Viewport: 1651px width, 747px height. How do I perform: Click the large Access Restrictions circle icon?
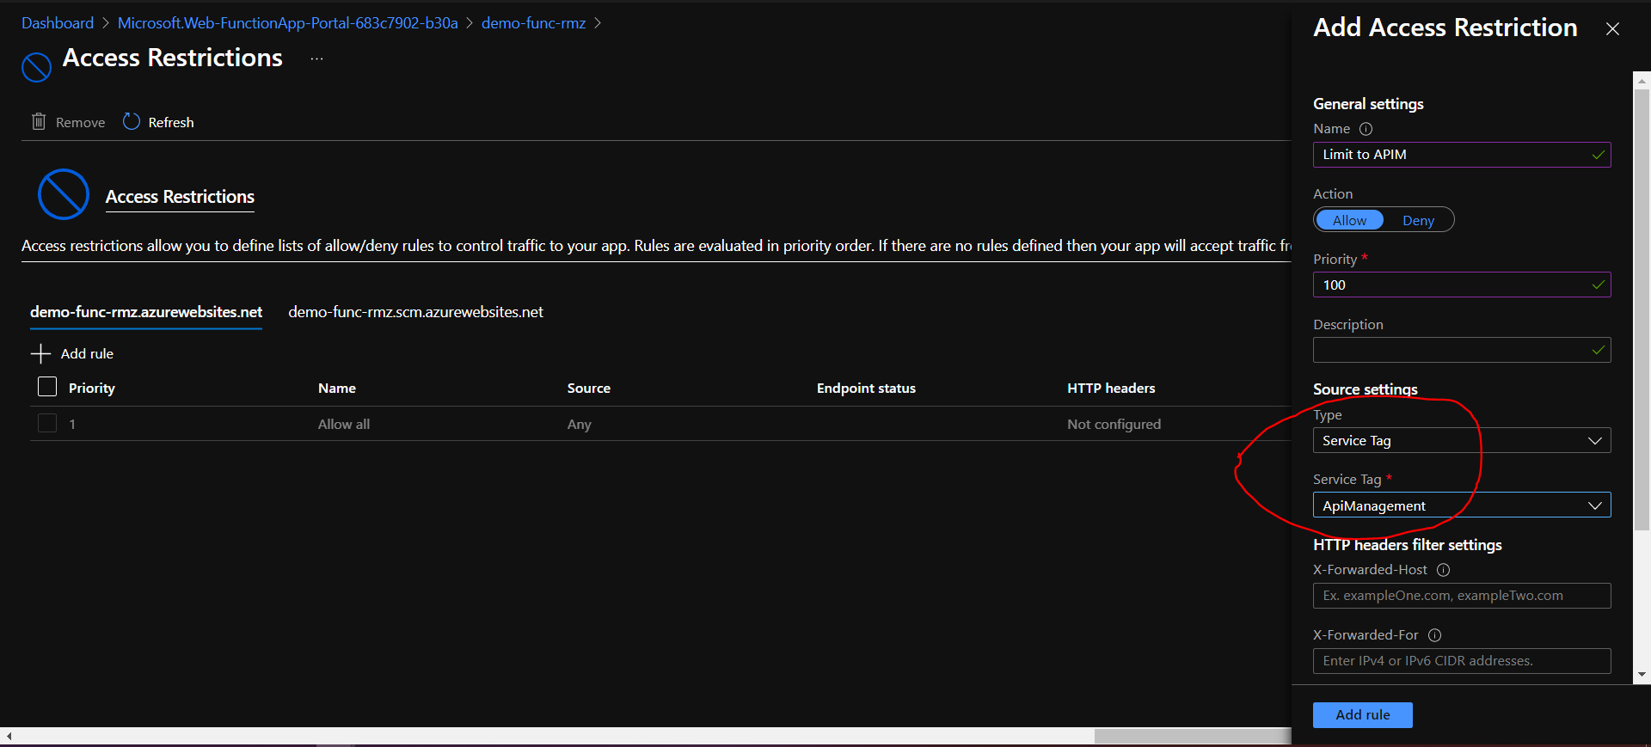tap(64, 194)
